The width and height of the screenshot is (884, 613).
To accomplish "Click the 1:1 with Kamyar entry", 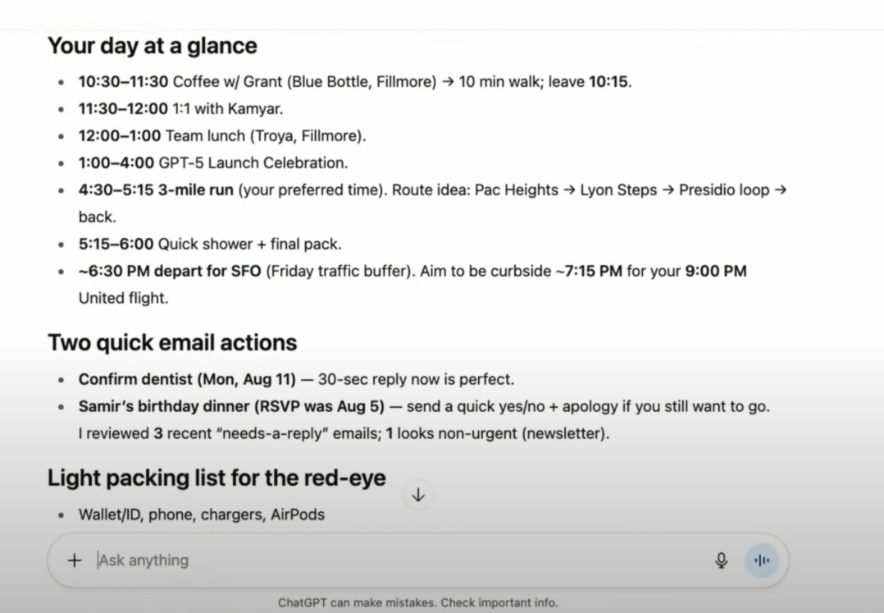I will pyautogui.click(x=180, y=109).
